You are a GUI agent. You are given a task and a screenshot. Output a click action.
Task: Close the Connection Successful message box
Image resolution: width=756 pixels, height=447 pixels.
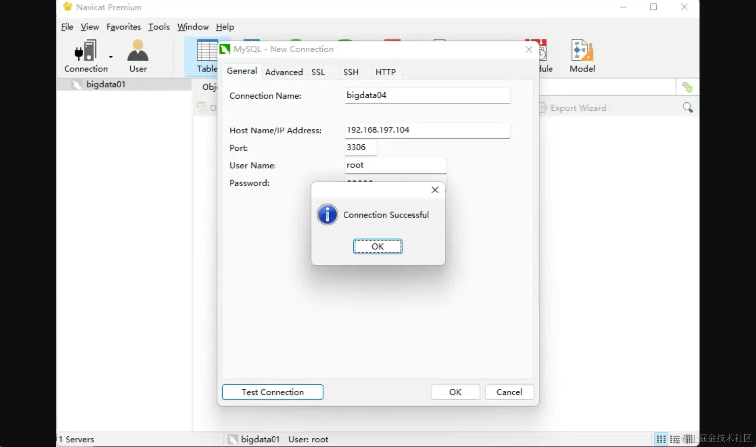click(x=435, y=190)
